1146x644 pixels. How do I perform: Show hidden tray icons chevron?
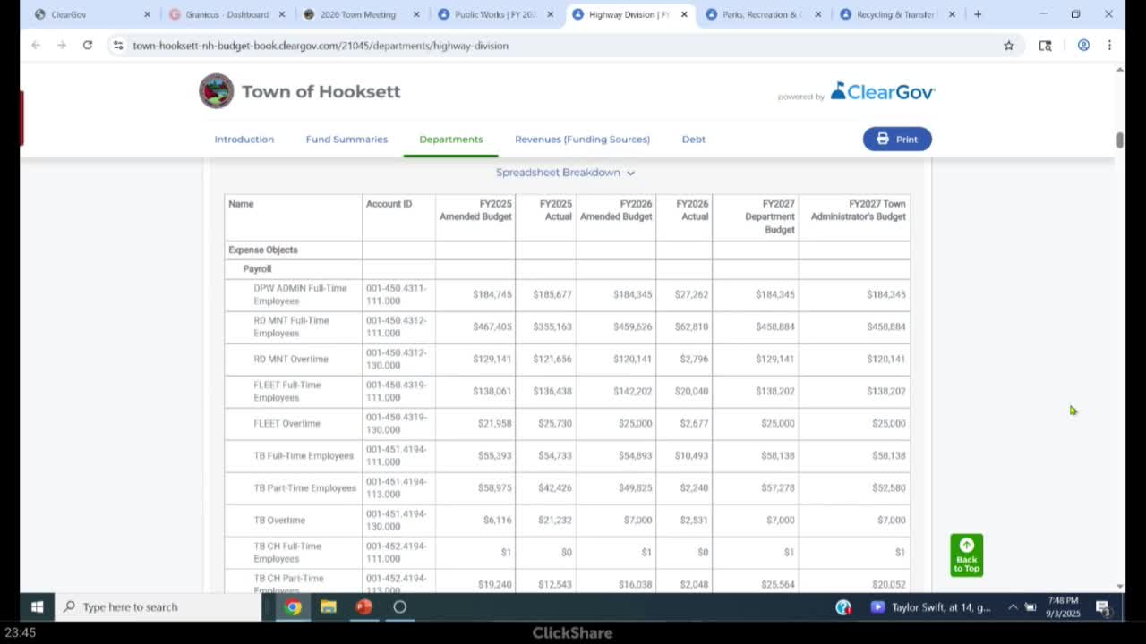point(1013,607)
